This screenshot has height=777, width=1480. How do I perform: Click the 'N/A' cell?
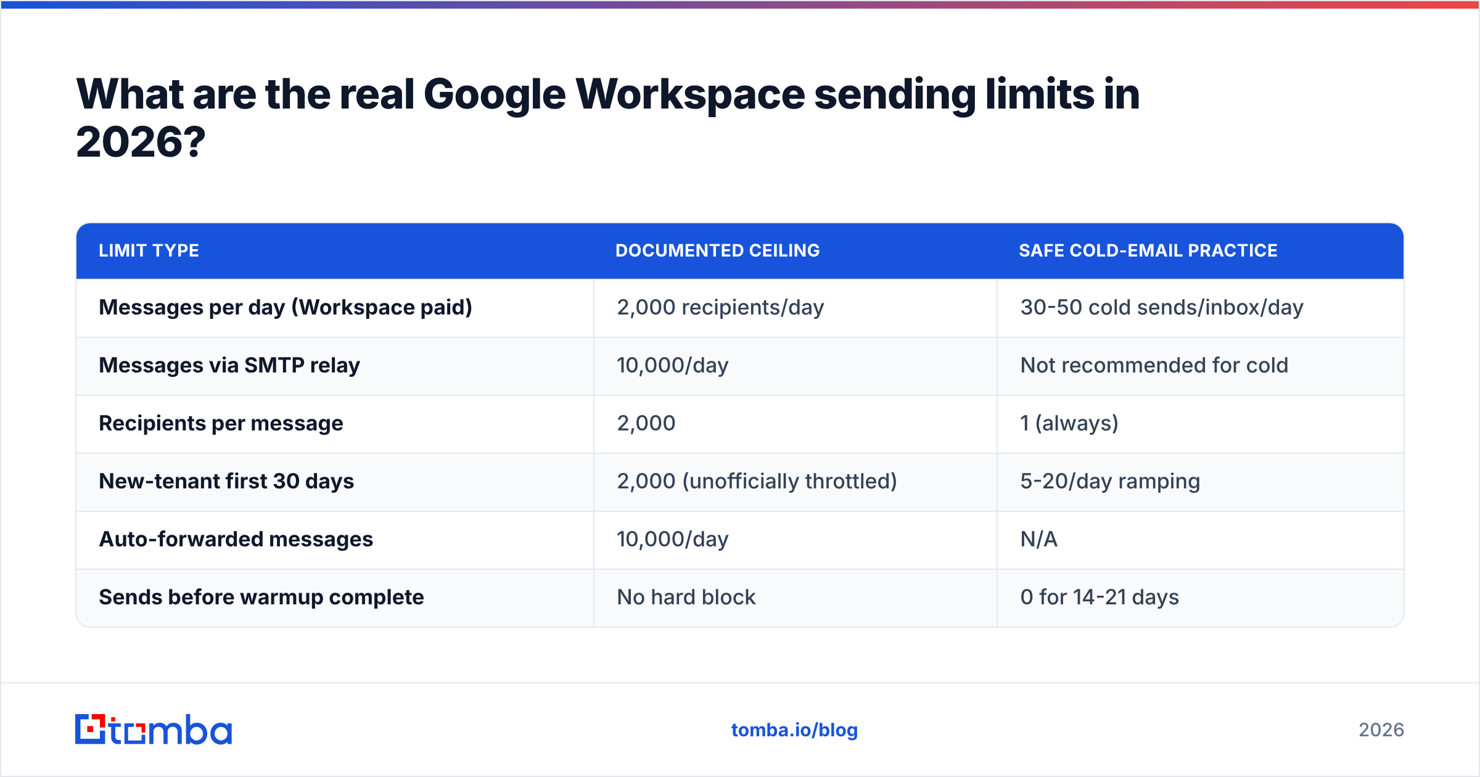point(1200,540)
